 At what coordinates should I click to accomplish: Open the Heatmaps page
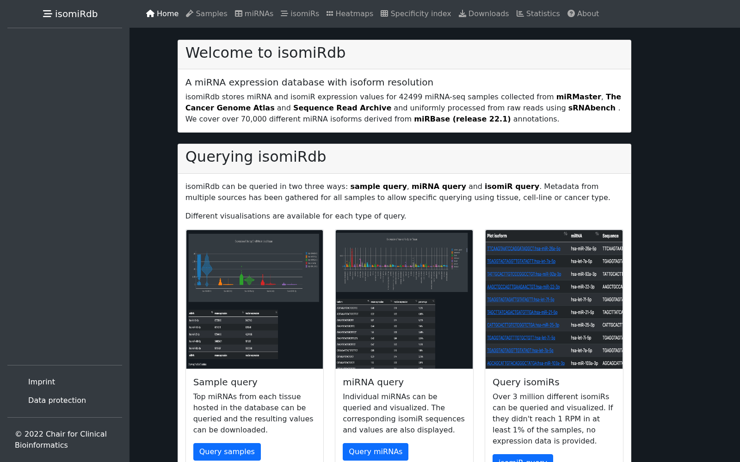point(350,13)
